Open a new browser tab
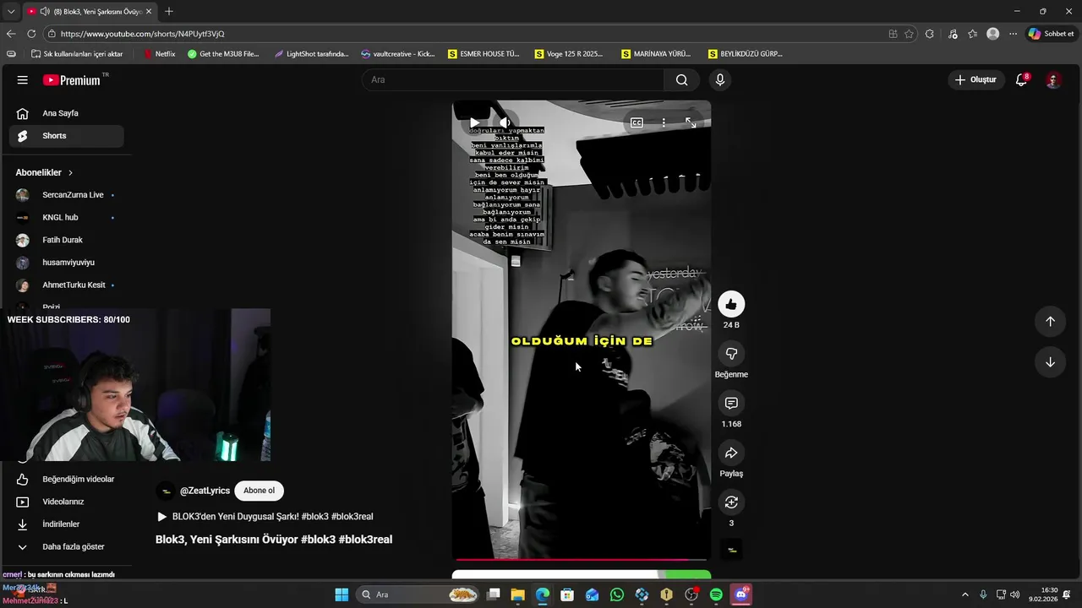 coord(169,11)
